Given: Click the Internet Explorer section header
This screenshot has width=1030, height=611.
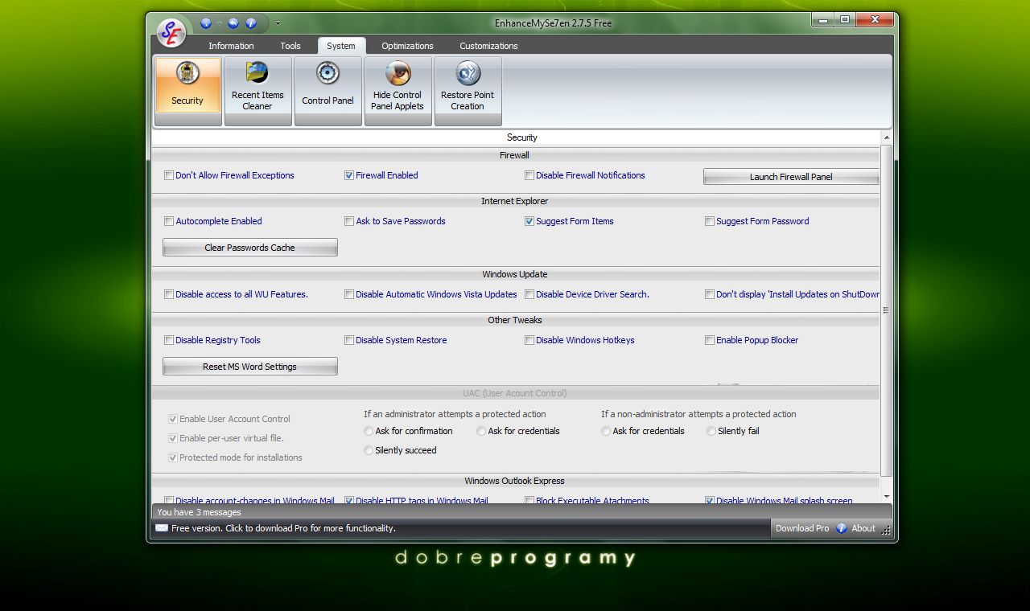Looking at the screenshot, I should [515, 201].
